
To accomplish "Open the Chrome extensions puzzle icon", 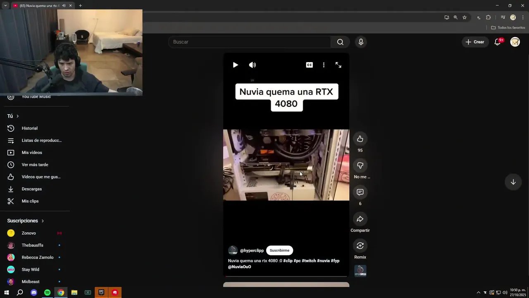I will (x=488, y=17).
